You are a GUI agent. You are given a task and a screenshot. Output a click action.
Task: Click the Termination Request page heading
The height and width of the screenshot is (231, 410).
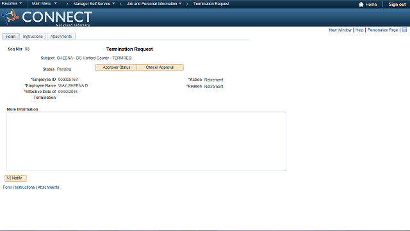pyautogui.click(x=129, y=49)
